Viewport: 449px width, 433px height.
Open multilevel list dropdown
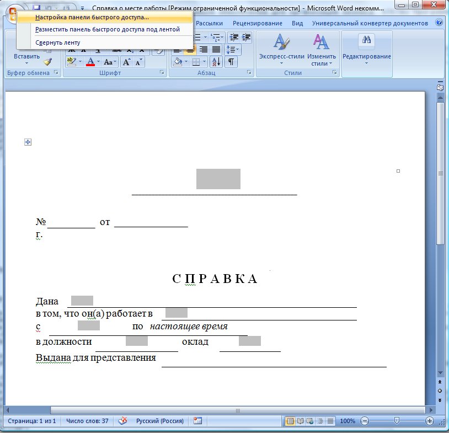coord(217,37)
